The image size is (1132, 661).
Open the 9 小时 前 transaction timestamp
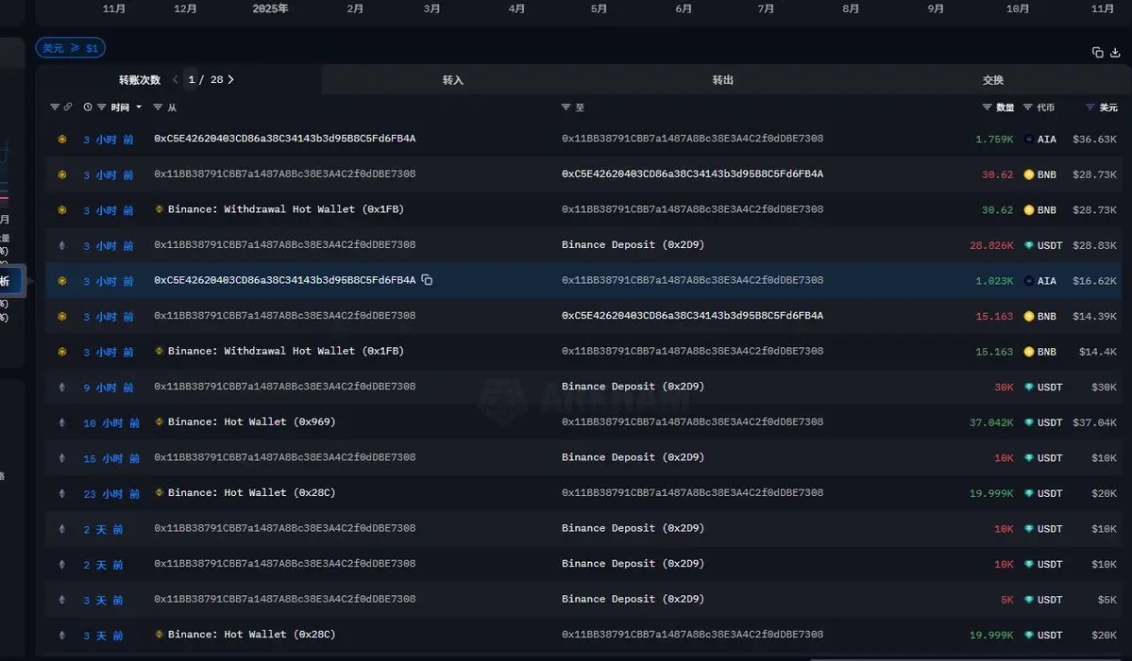109,388
